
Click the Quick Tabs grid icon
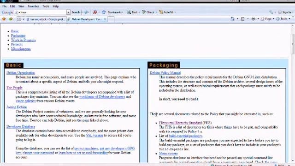[19, 19]
